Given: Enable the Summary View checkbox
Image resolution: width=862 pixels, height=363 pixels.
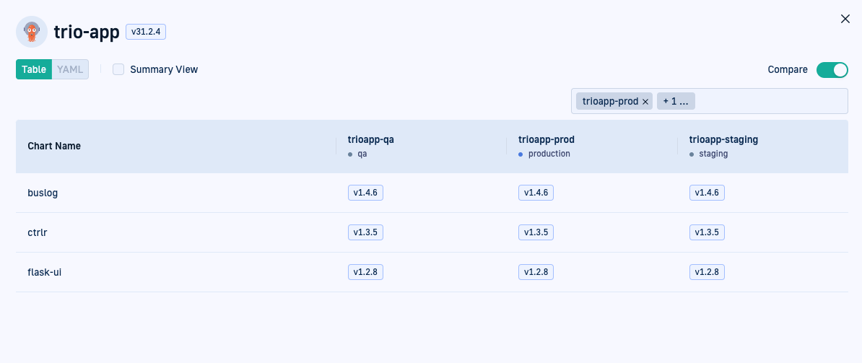Looking at the screenshot, I should [118, 69].
